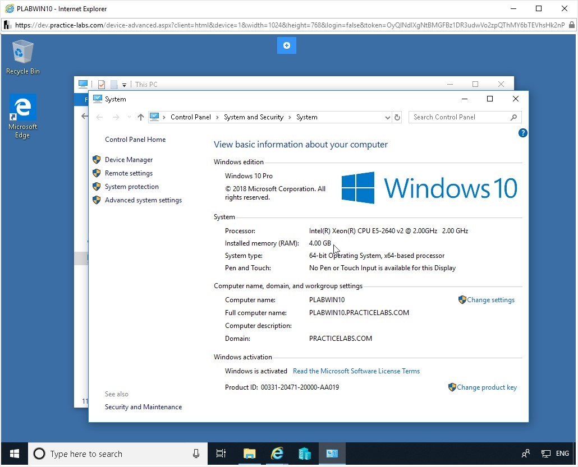Expand chevron before Control Panel breadcrumb
Image resolution: width=578 pixels, height=467 pixels.
click(x=164, y=117)
